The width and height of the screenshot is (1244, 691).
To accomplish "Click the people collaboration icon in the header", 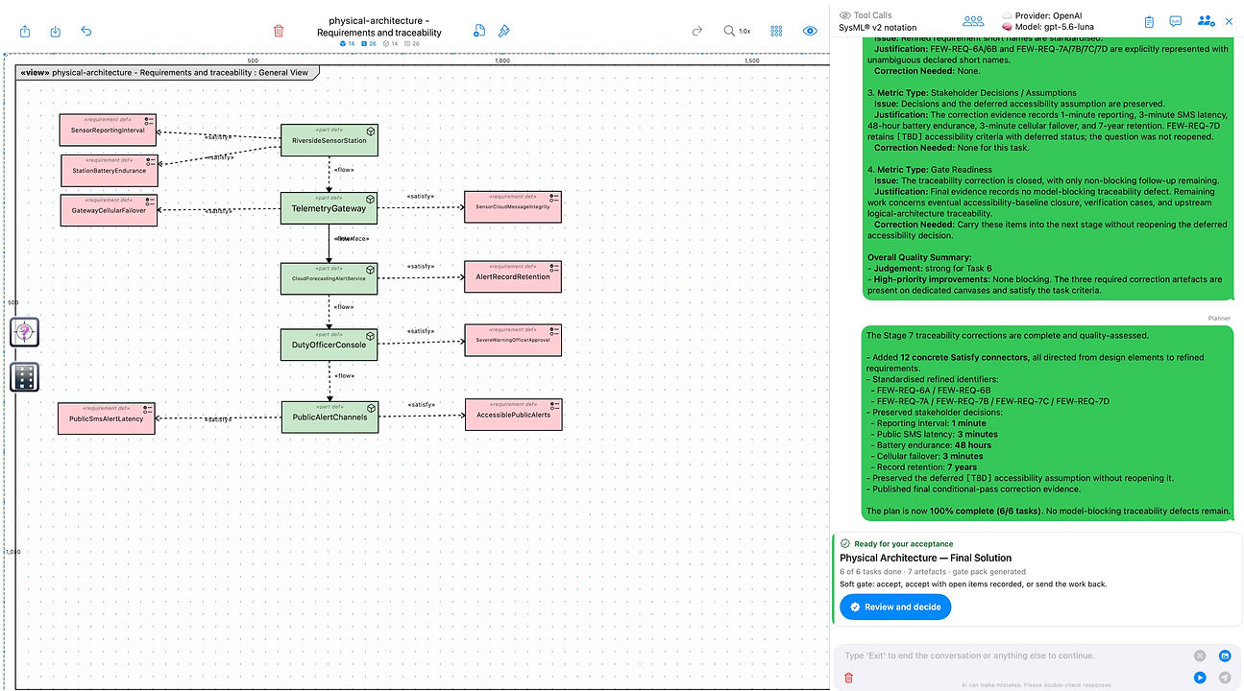I will [x=1206, y=21].
